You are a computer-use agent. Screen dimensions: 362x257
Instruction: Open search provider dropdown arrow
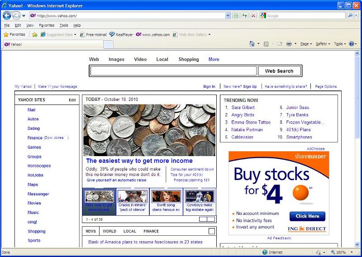pyautogui.click(x=356, y=16)
